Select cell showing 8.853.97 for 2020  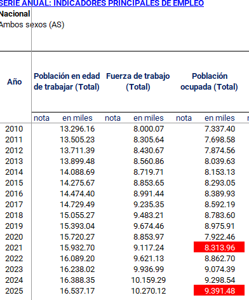[149, 237]
